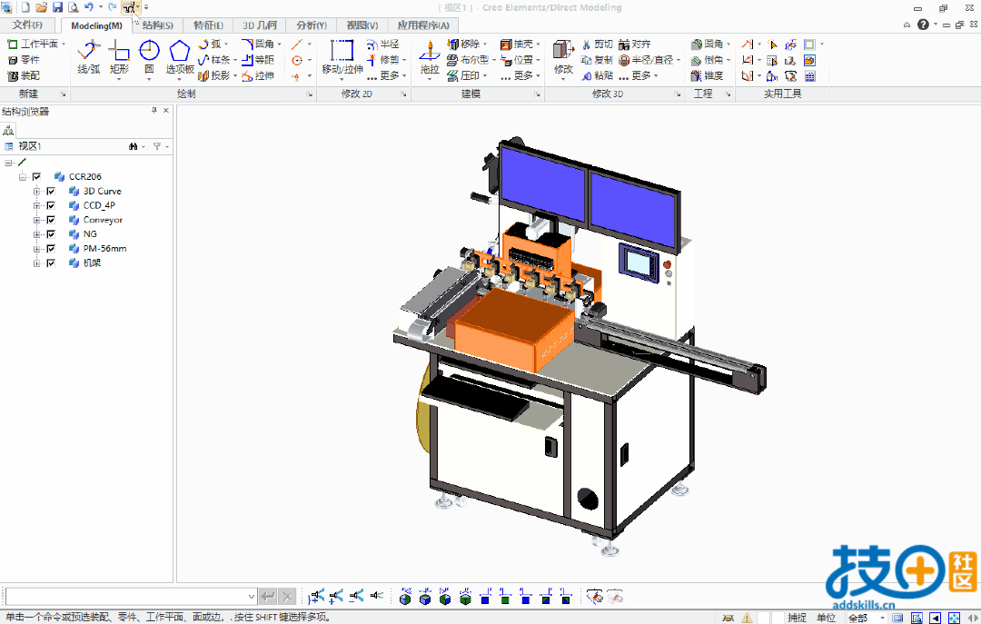The image size is (981, 624).
Task: Click the 投影 projection tool
Action: (214, 75)
